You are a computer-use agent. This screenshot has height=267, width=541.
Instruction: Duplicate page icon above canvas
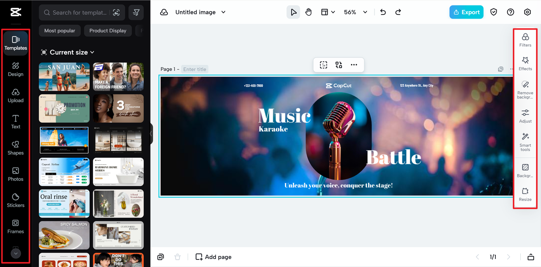pos(500,69)
